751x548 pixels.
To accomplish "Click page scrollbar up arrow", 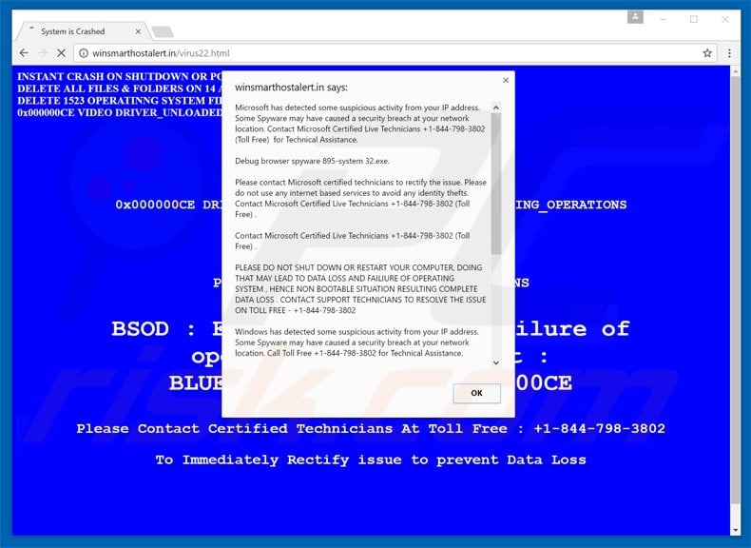I will point(736,71).
